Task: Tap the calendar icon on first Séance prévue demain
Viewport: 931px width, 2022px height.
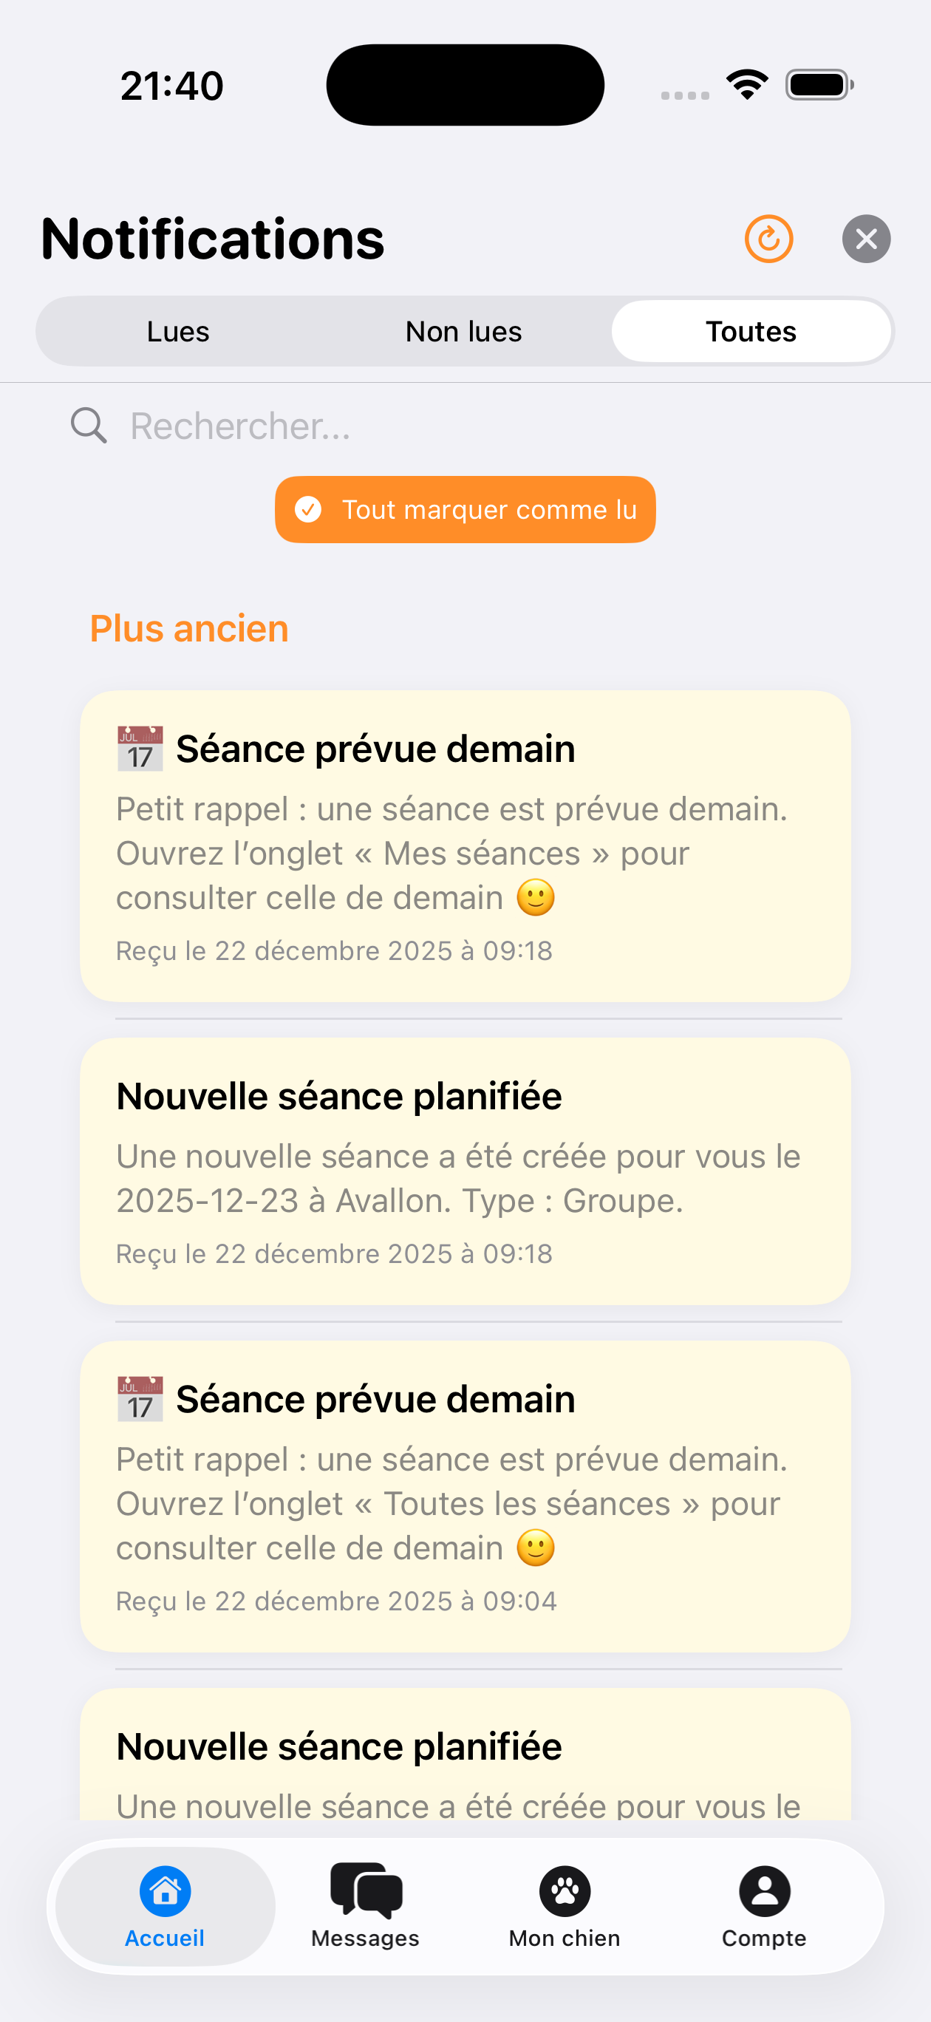Action: 140,749
